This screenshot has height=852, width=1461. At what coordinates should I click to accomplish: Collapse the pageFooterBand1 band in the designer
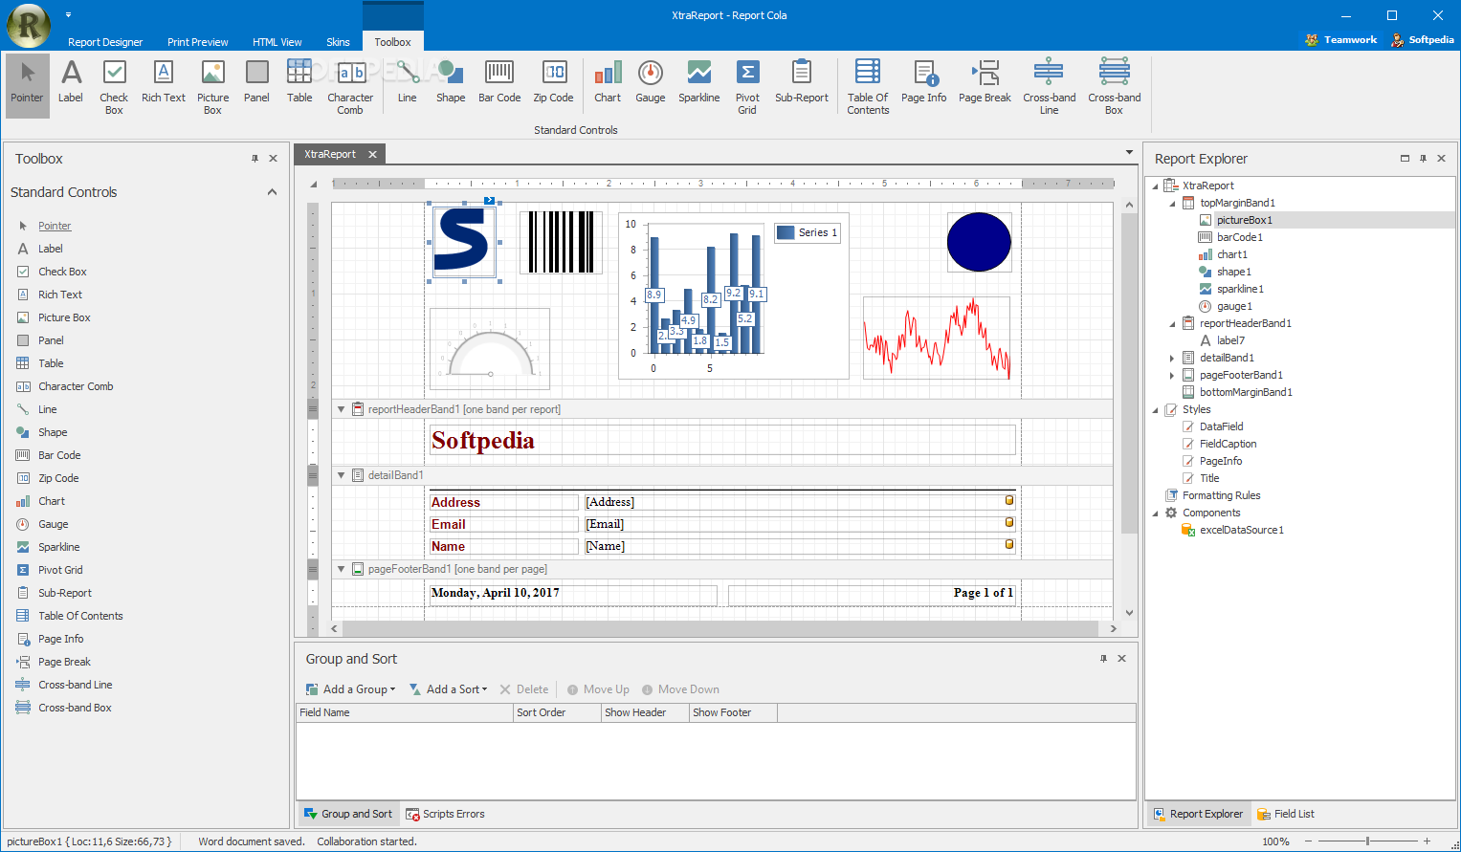coord(342,569)
